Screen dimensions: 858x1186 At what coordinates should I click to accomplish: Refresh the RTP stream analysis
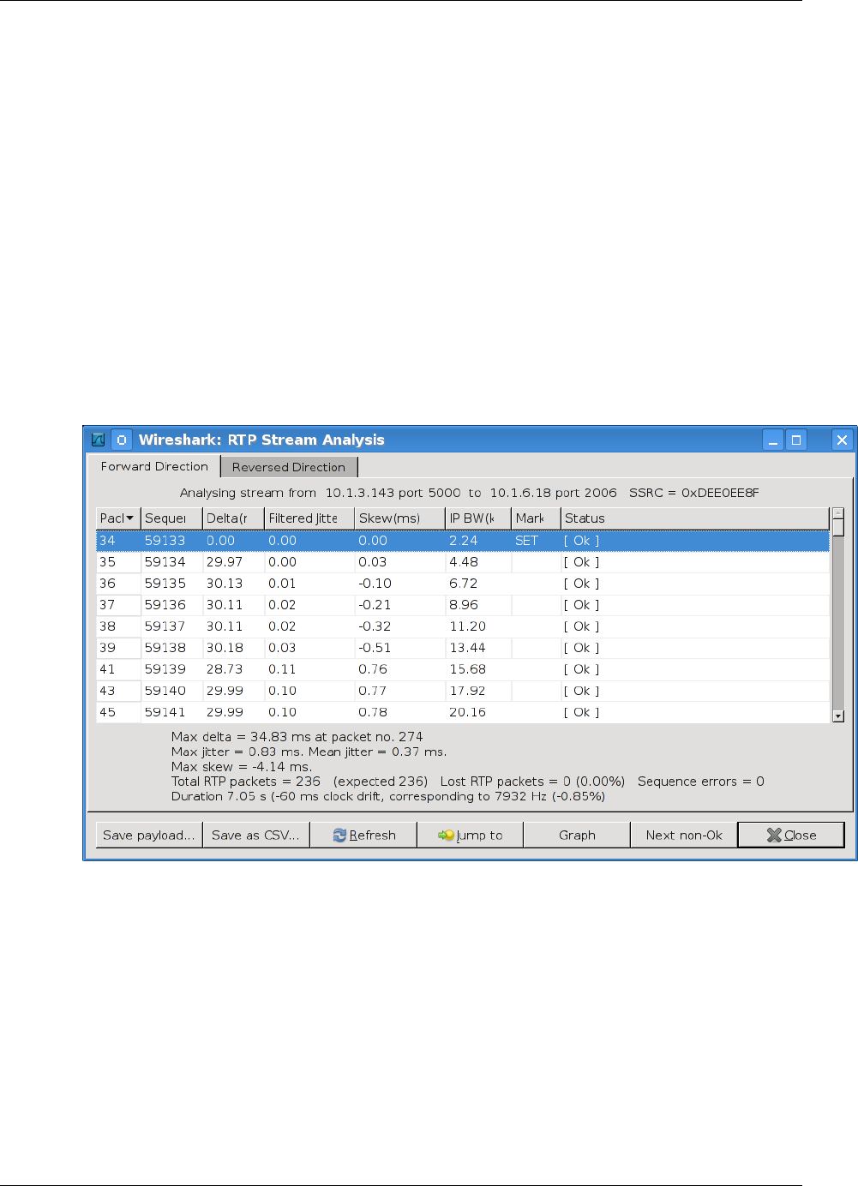(363, 835)
